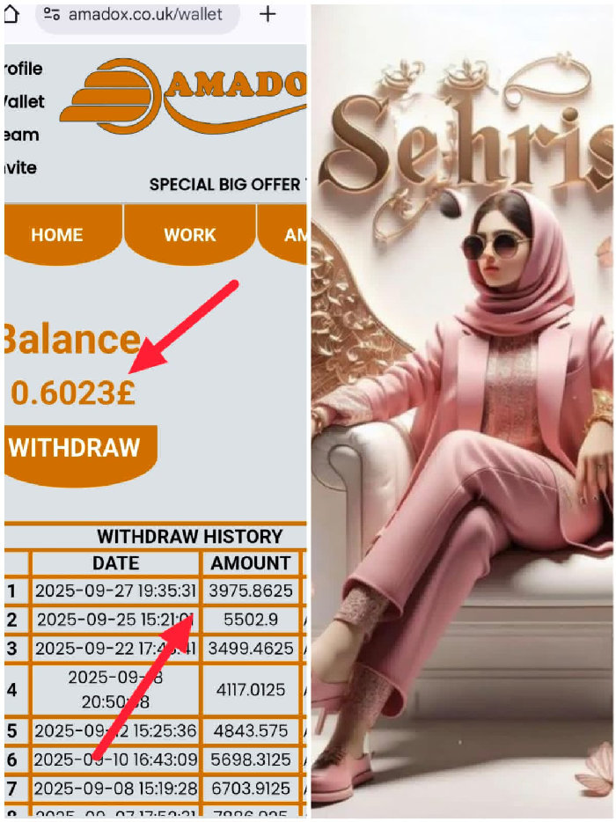This screenshot has height=822, width=616.
Task: Click the DATE column header
Action: (x=116, y=563)
